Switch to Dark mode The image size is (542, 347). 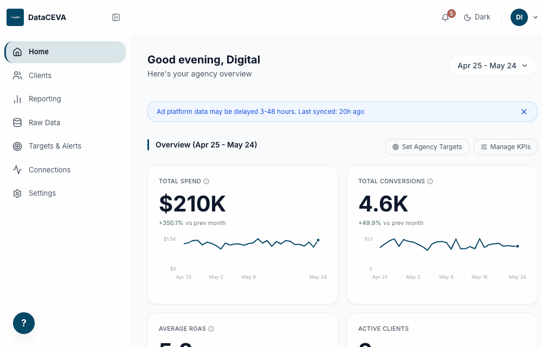point(477,17)
